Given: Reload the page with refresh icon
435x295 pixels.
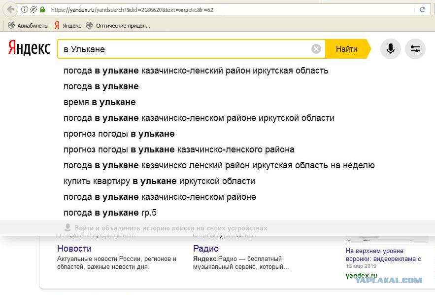Looking at the screenshot, I should tap(422, 9).
